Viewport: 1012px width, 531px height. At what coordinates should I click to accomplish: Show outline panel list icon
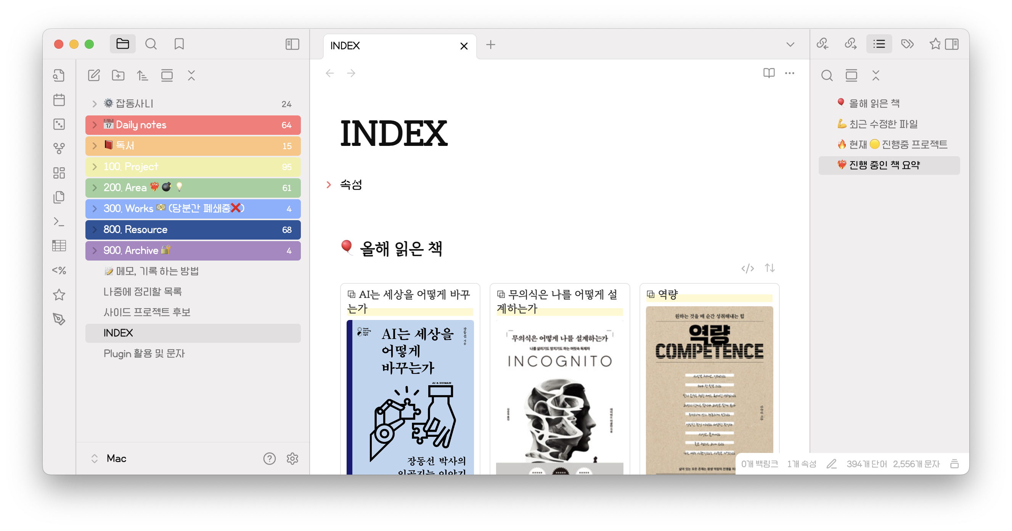pos(879,44)
